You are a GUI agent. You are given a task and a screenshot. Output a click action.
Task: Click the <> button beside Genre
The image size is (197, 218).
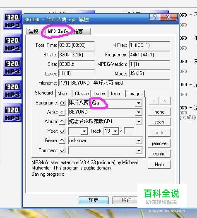pos(62,140)
